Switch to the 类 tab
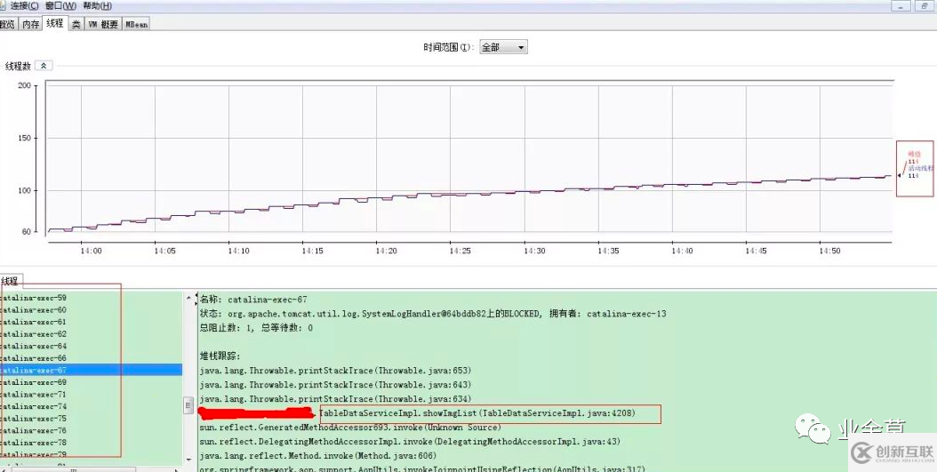Image resolution: width=937 pixels, height=472 pixels. [76, 25]
